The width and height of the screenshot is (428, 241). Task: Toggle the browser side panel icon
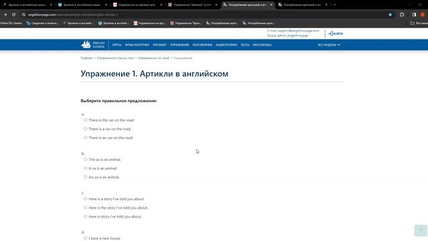(x=414, y=15)
